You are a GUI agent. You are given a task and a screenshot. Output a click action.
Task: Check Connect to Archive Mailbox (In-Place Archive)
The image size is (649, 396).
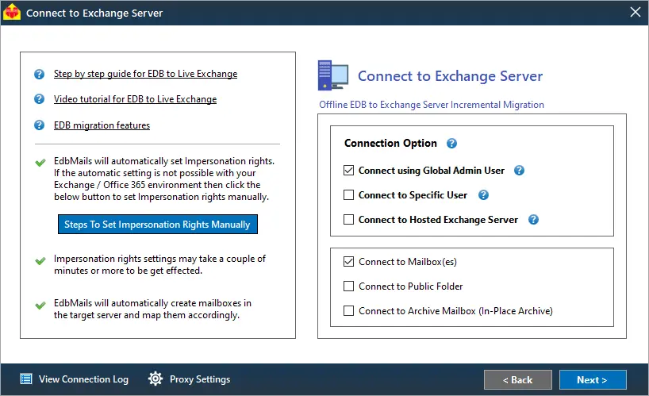[x=348, y=310]
